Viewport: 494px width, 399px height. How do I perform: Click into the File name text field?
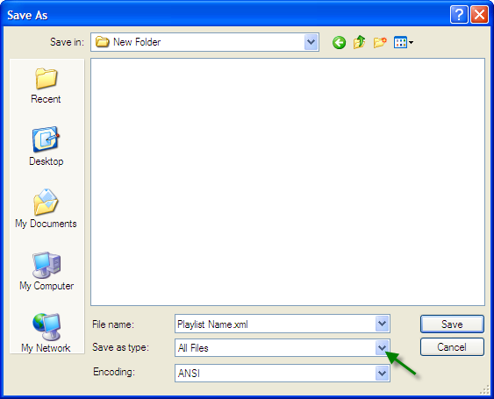point(276,324)
